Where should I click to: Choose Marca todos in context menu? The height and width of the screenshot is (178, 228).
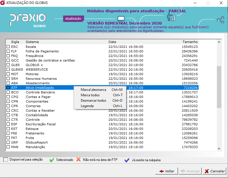pyautogui.click(x=100, y=95)
